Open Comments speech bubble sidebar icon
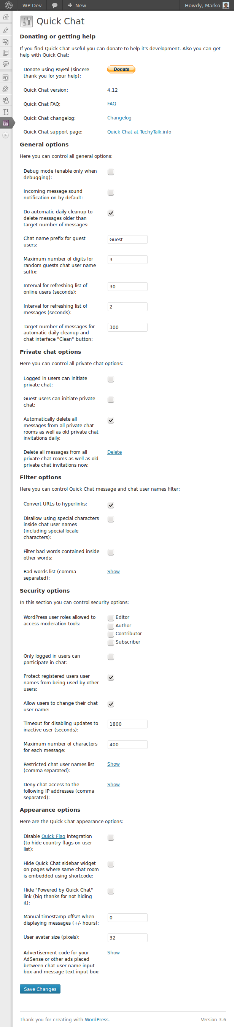 [x=6, y=64]
